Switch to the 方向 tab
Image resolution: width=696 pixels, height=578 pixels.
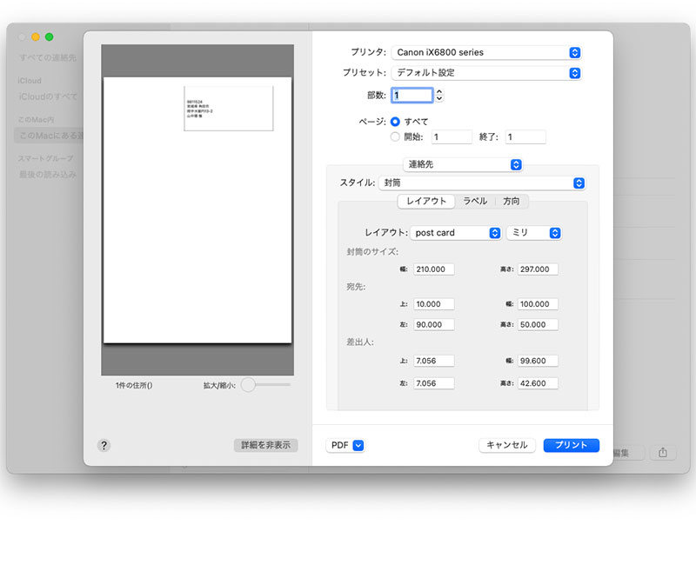(x=512, y=201)
